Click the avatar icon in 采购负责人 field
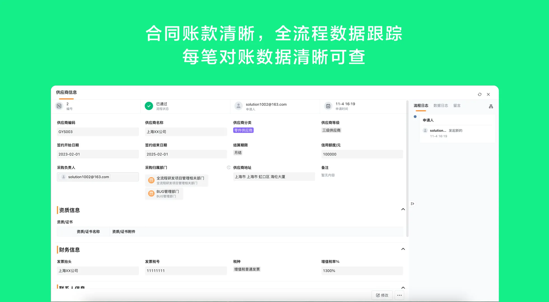This screenshot has height=302, width=549. pyautogui.click(x=63, y=177)
